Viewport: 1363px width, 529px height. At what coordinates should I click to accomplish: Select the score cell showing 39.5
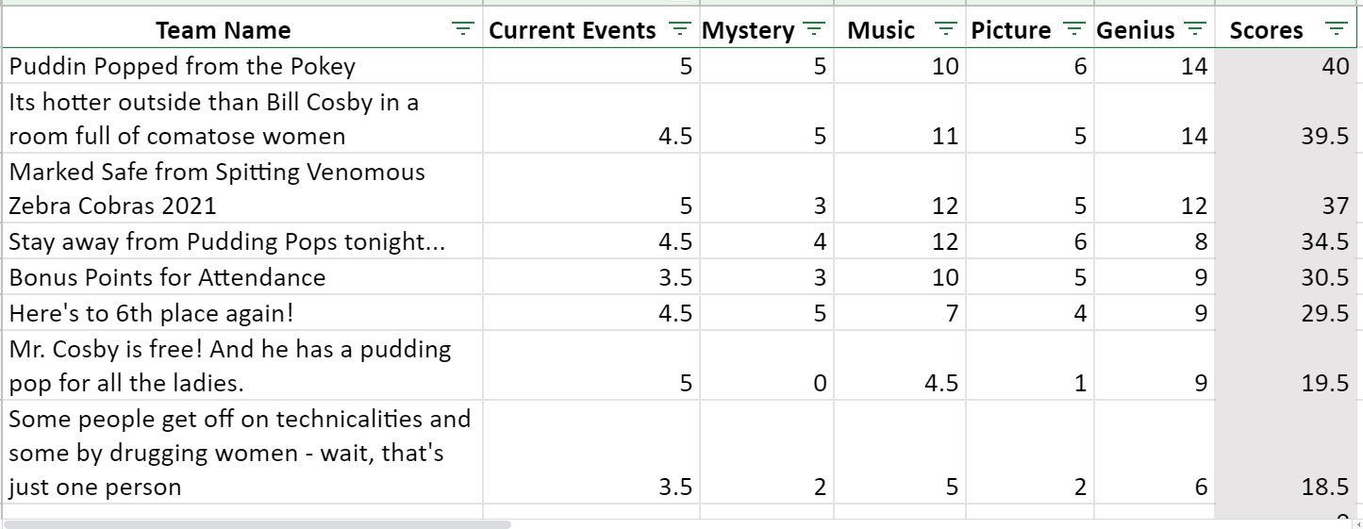coord(1286,119)
